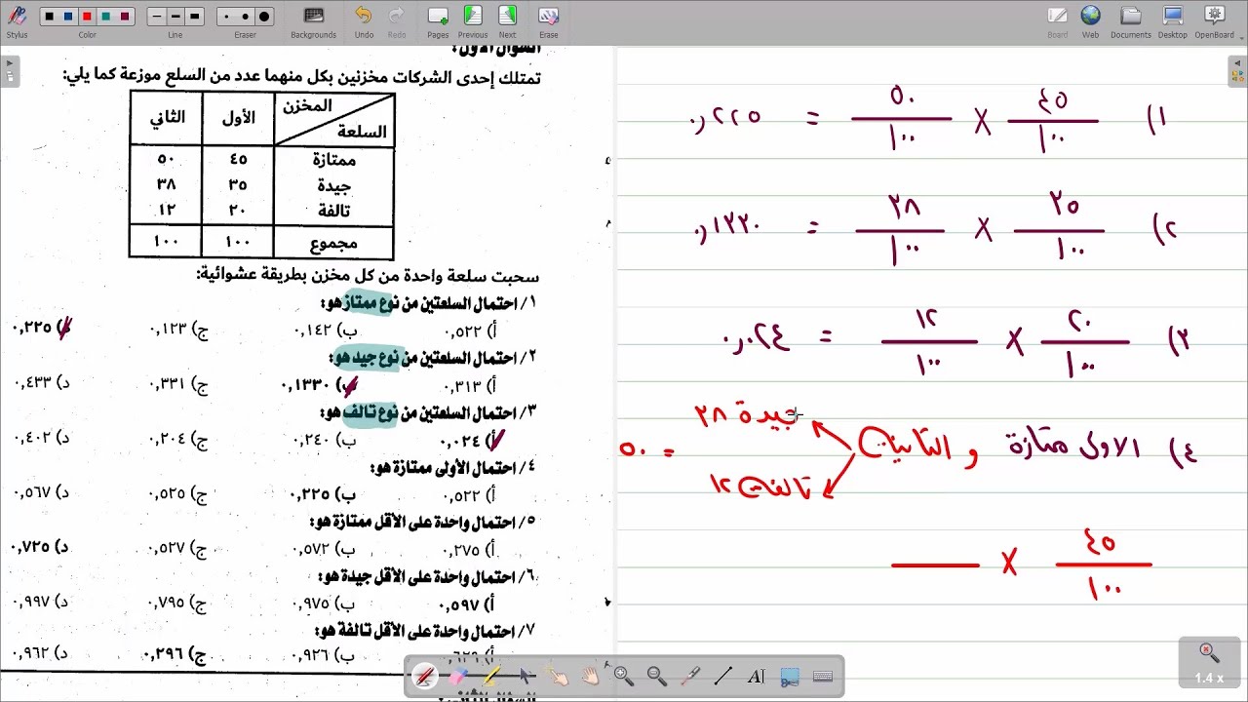Activate the laser pointer tool

[689, 676]
